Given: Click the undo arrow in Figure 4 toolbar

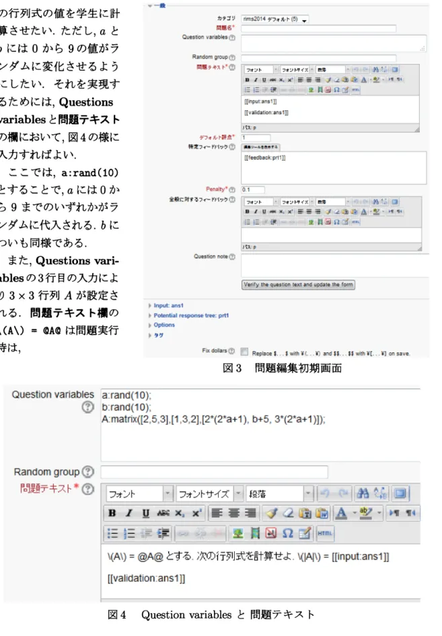Looking at the screenshot, I should click(325, 493).
